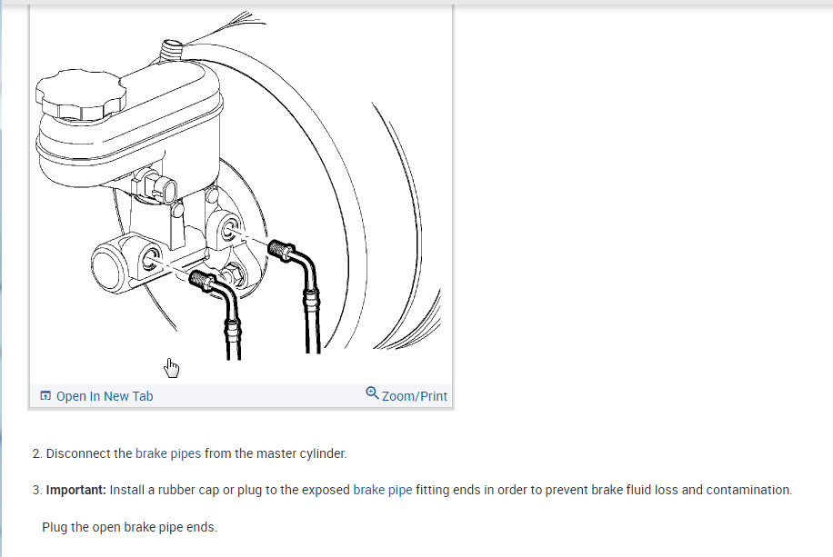Click the front outlet port on master cylinder
The height and width of the screenshot is (557, 833).
point(151,259)
